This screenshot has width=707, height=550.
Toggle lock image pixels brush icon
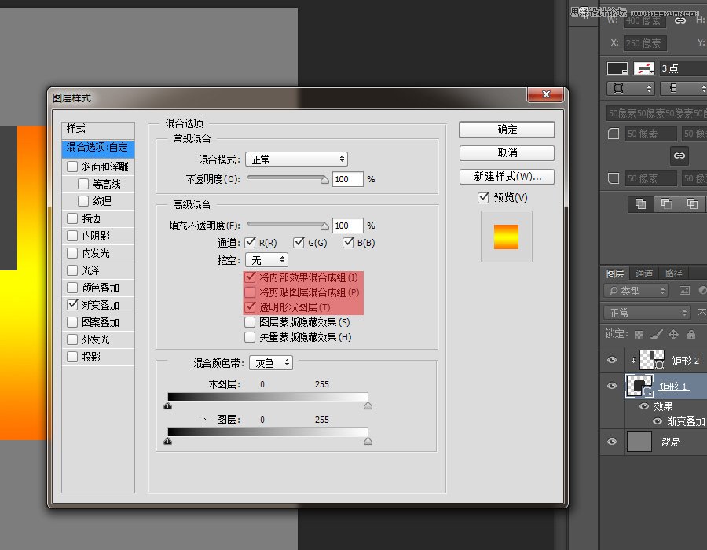tap(657, 335)
